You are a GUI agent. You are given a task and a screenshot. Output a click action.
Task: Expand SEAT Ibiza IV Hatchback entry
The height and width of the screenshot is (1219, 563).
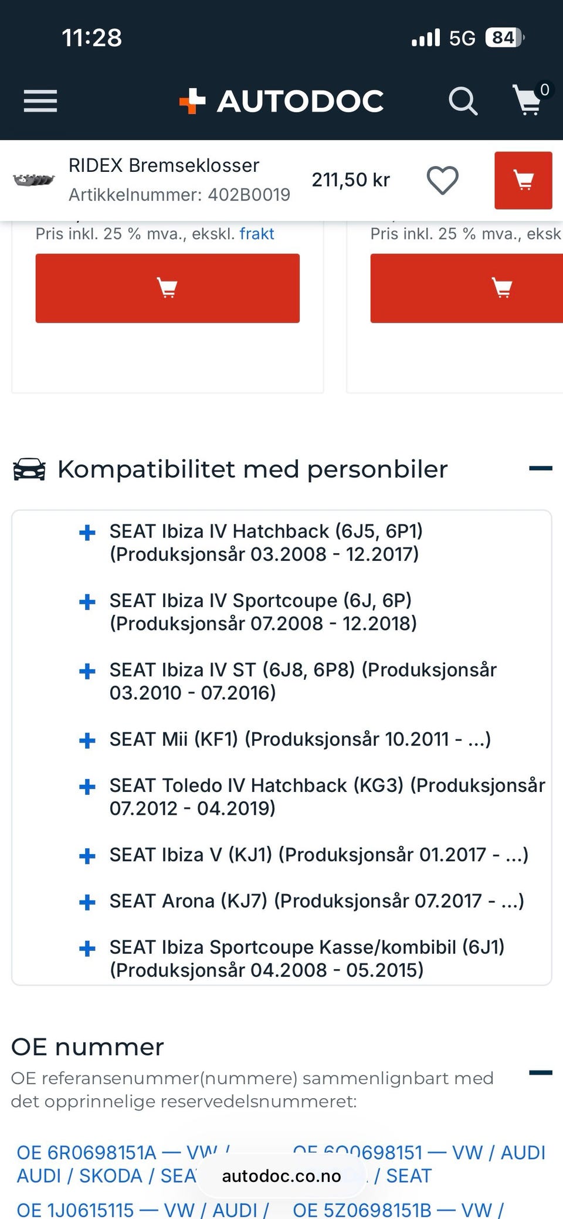[87, 533]
